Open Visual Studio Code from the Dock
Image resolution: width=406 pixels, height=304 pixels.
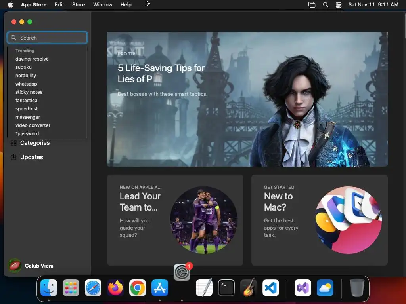271,288
